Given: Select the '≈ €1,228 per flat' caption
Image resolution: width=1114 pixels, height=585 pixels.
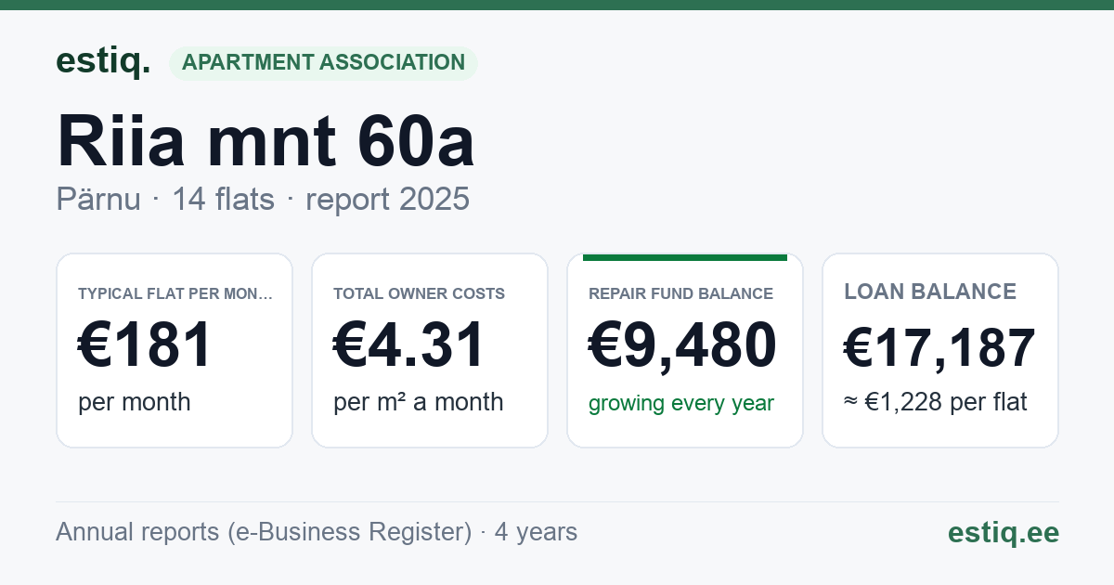Looking at the screenshot, I should (x=936, y=403).
